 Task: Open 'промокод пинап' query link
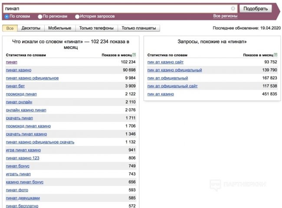coord(21,94)
